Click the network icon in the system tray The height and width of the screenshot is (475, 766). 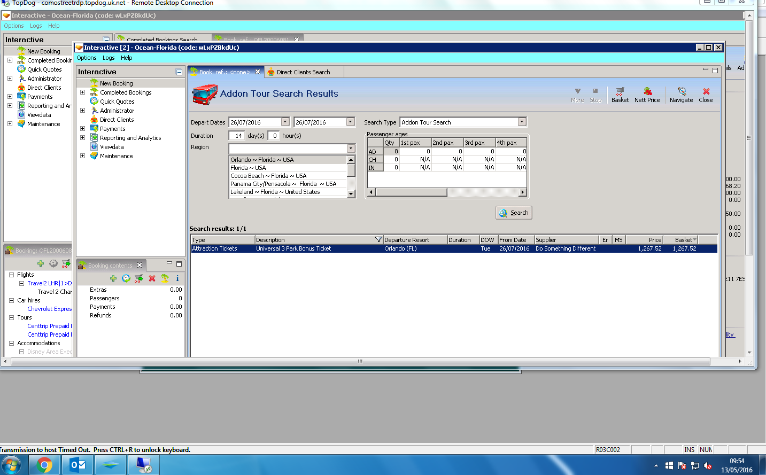click(x=695, y=465)
